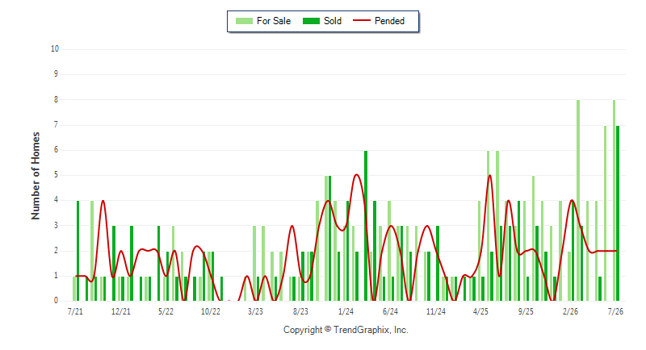
Task: Click the 2/26 x-axis date label
Action: pos(570,311)
